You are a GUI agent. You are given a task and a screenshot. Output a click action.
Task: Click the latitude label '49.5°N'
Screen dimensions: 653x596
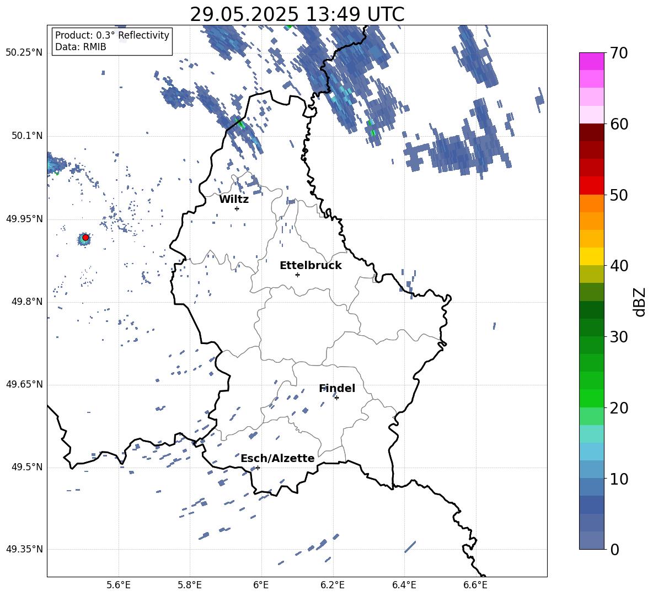pos(27,467)
